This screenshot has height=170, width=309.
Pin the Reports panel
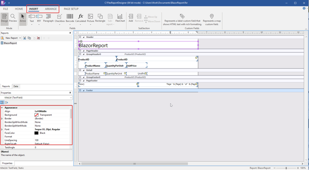click(x=70, y=33)
